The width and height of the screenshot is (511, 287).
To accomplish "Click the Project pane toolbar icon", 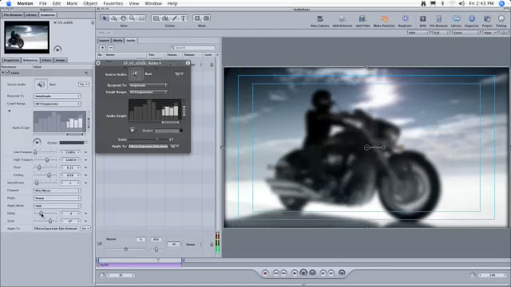I will (487, 19).
